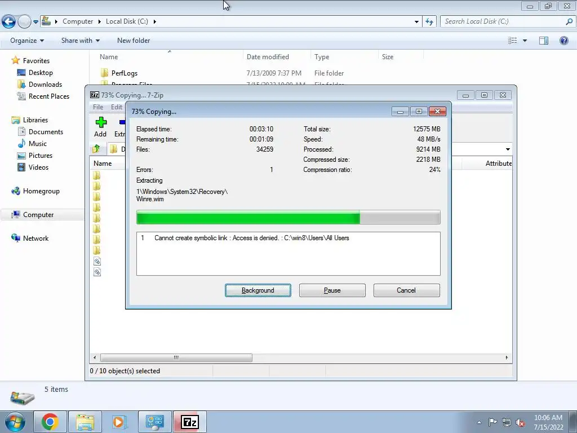
Task: Cancel the 7-Zip copying operation
Action: click(x=407, y=290)
